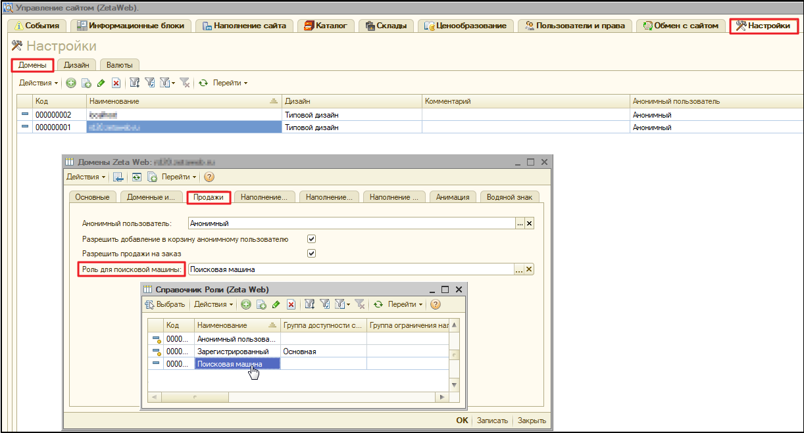Screen dimensions: 804x433
Task: Click the horizontal scrollbar of the roles list
Action: click(297, 397)
